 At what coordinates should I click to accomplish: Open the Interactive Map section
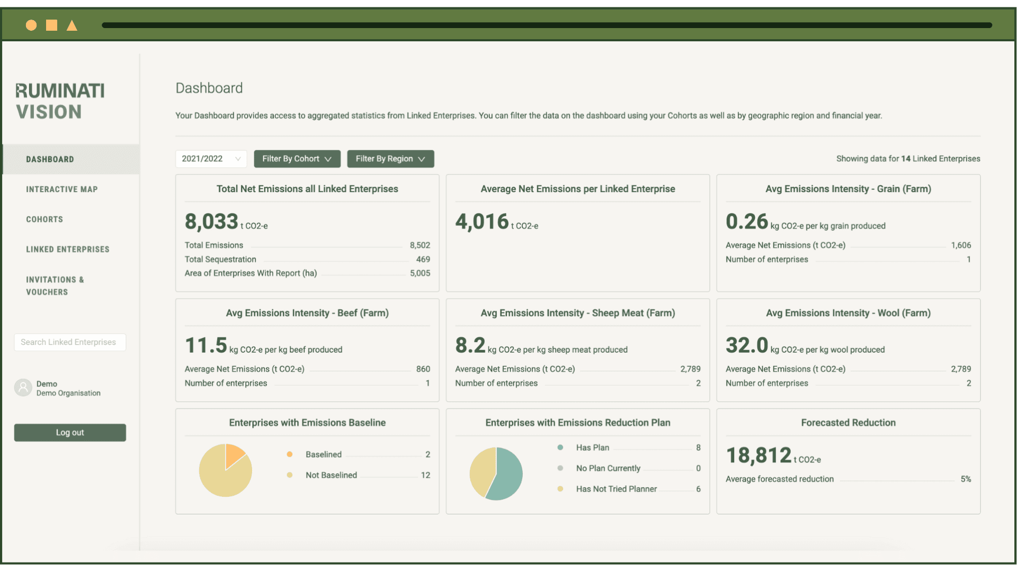point(62,189)
